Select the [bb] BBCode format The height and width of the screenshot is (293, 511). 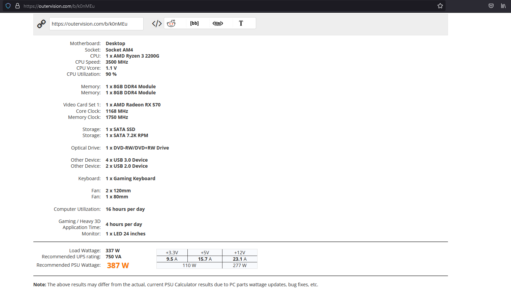pos(194,23)
